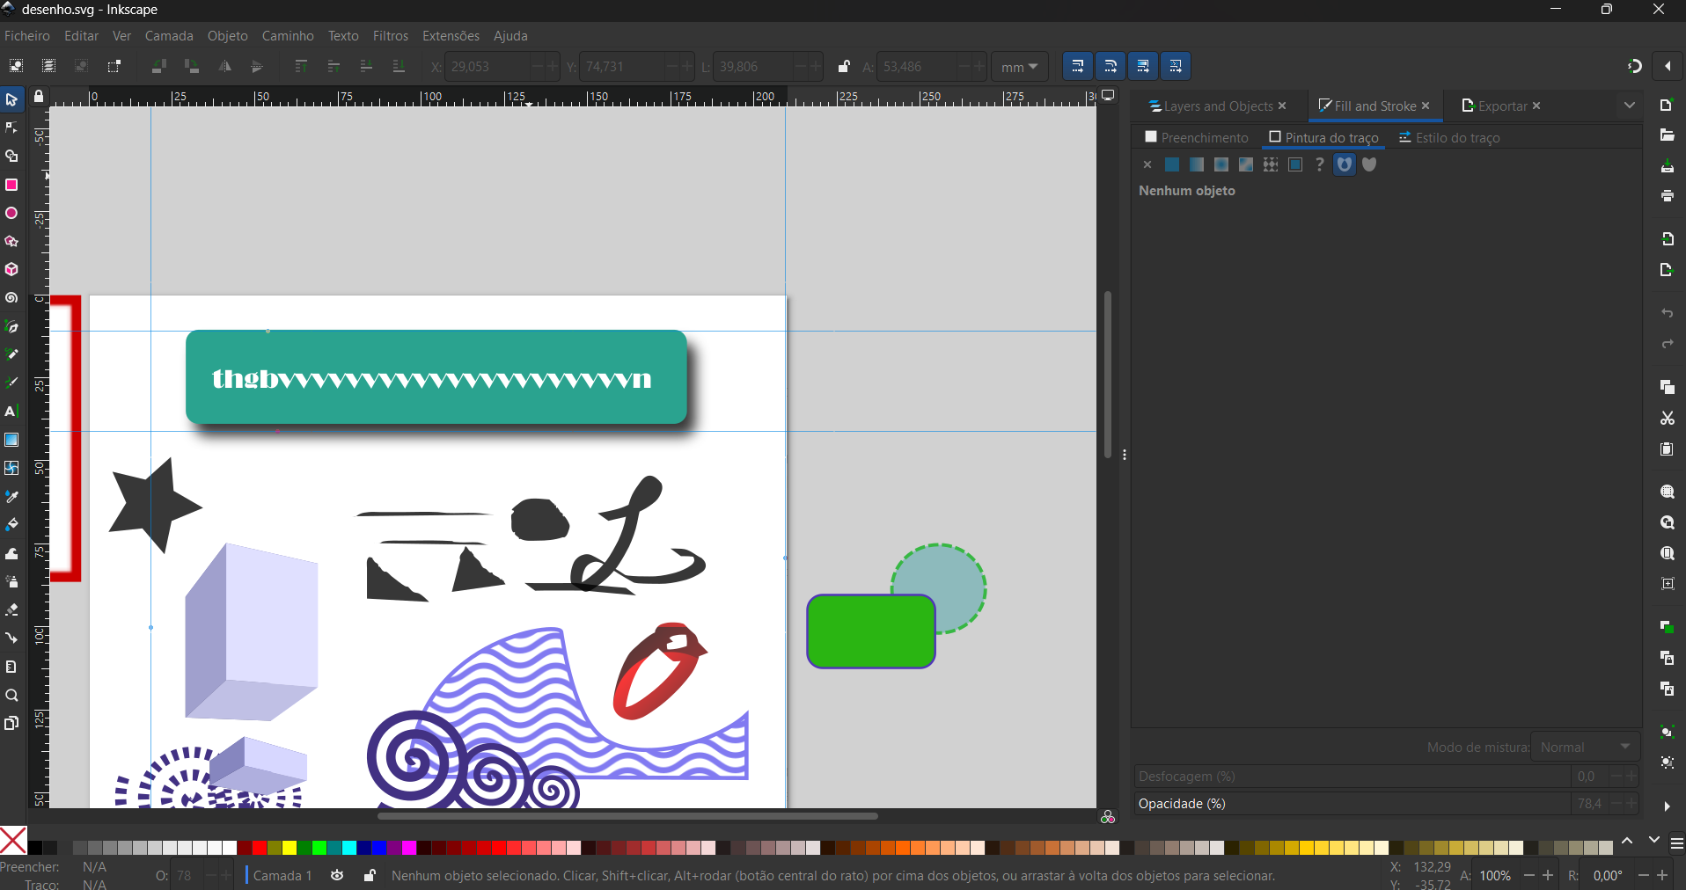The image size is (1686, 890).
Task: Flip selection horizontally
Action: click(225, 66)
